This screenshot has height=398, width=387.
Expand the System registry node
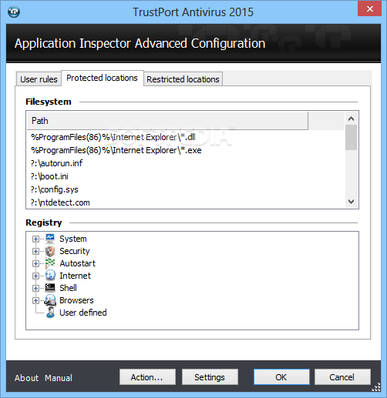point(35,239)
